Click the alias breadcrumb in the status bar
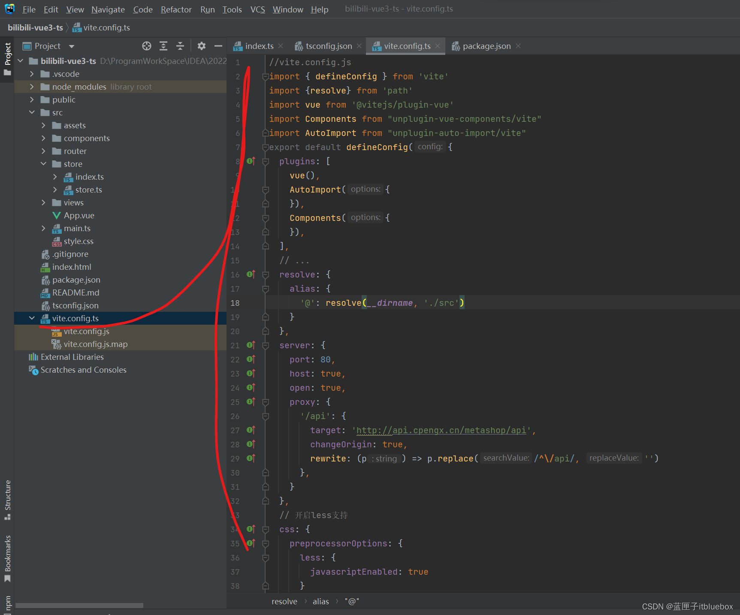The width and height of the screenshot is (740, 615). click(x=320, y=601)
